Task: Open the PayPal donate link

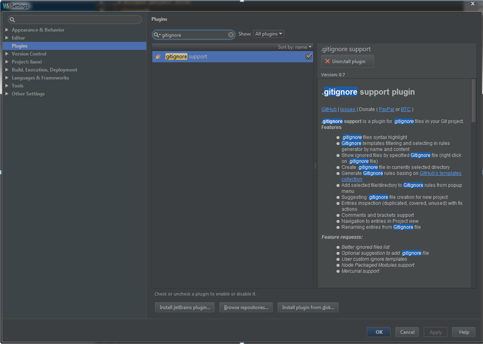Action: (386, 109)
